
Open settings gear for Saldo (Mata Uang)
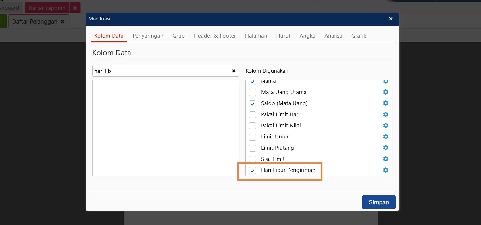coord(386,103)
